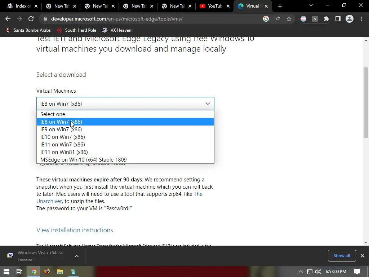
Task: Open File Explorer from the taskbar
Action: (x=60, y=272)
